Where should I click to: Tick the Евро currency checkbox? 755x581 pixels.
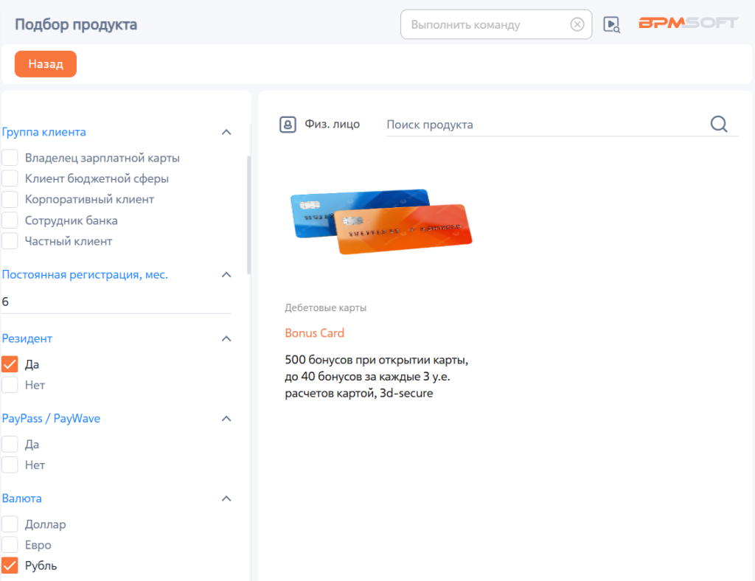[10, 544]
